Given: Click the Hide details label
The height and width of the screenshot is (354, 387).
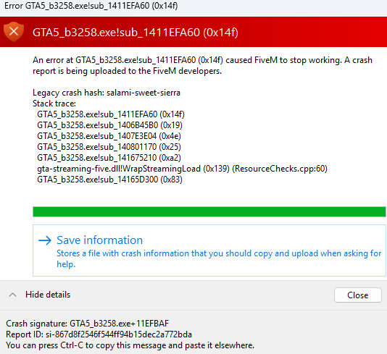Looking at the screenshot, I should 48,295.
